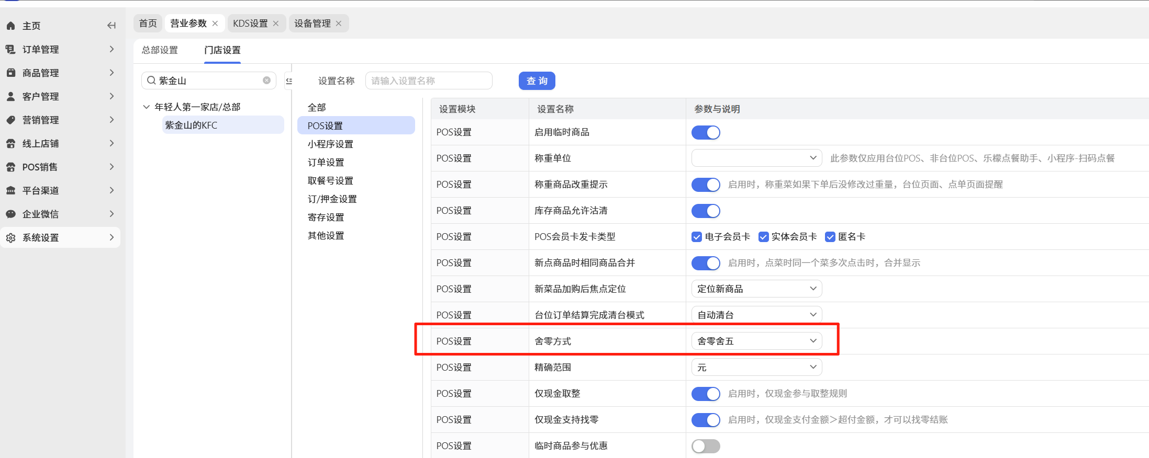The image size is (1149, 458).
Task: Open the 门店设置 sub-tab
Action: (x=222, y=50)
